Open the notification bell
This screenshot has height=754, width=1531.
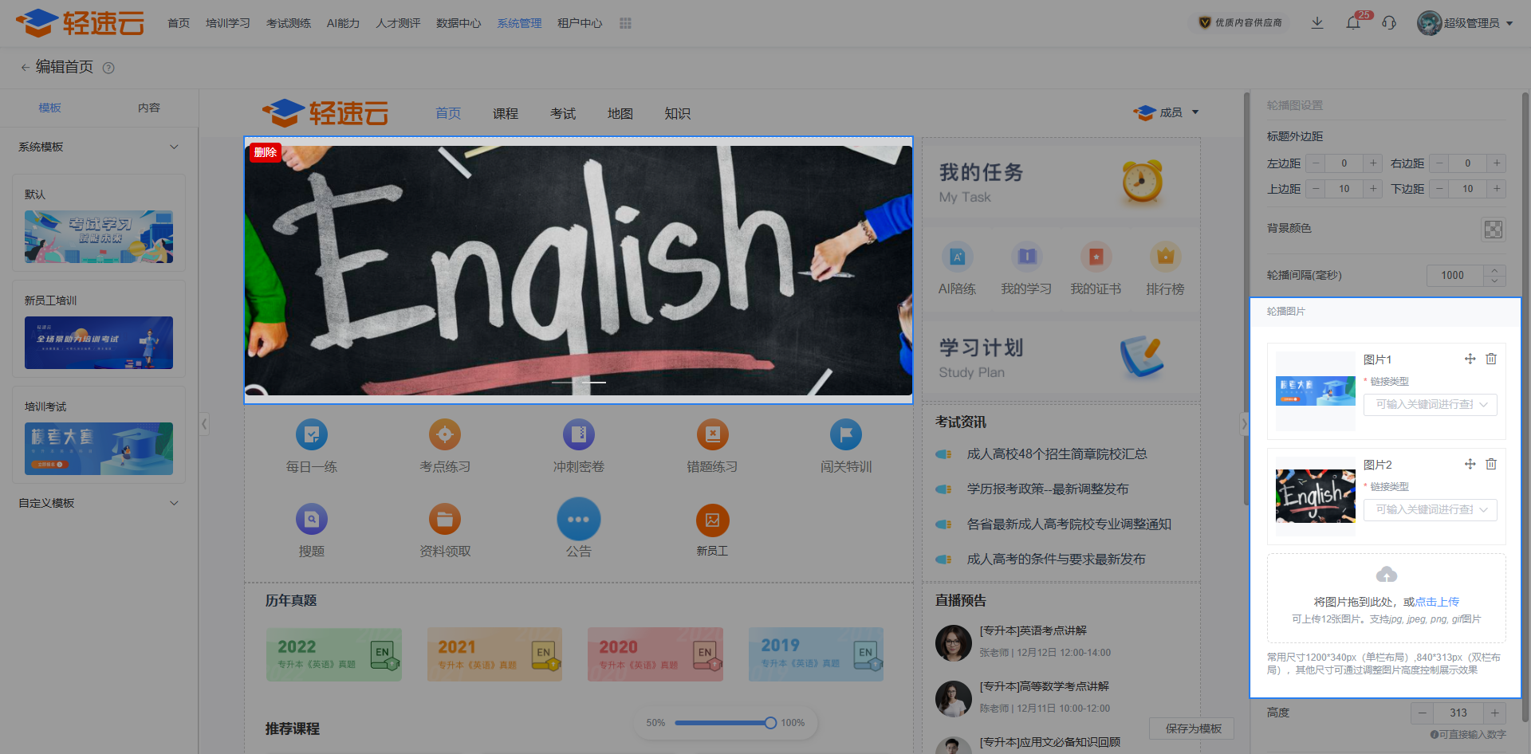pos(1353,23)
